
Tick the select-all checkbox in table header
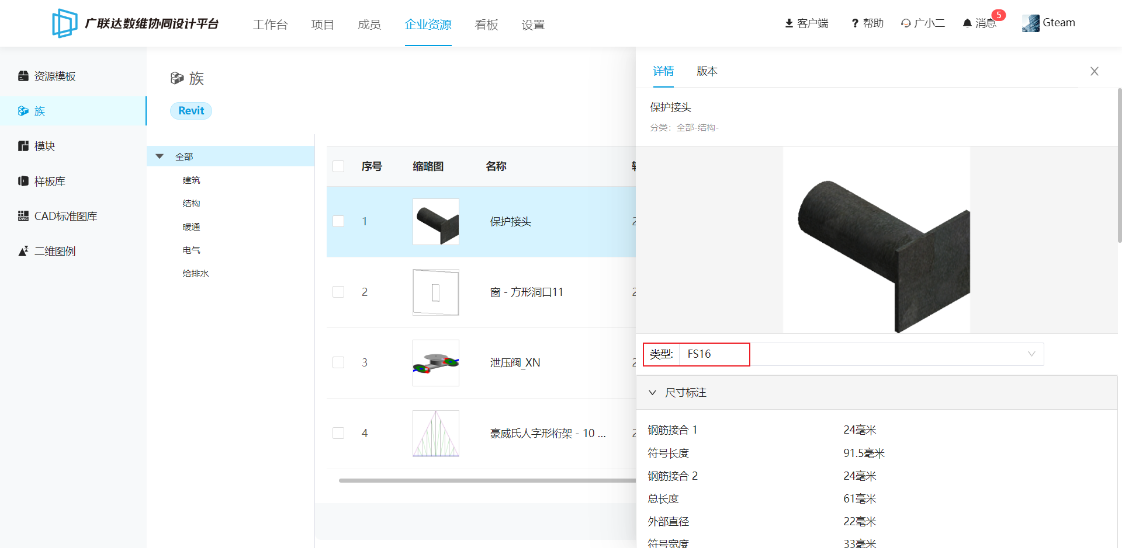(338, 166)
